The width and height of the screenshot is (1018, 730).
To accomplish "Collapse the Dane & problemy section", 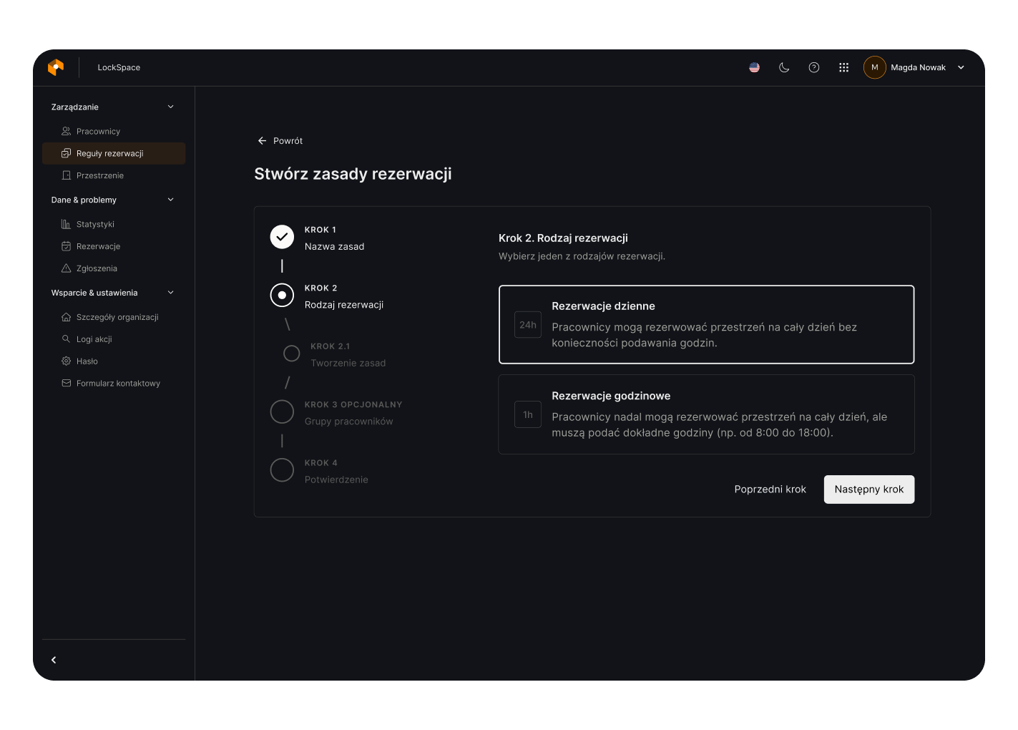I will 170,200.
